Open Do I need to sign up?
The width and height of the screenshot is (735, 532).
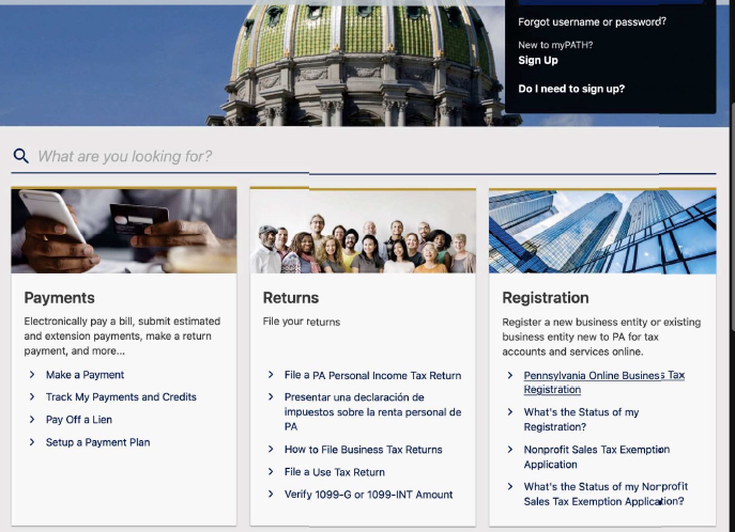[x=571, y=89]
